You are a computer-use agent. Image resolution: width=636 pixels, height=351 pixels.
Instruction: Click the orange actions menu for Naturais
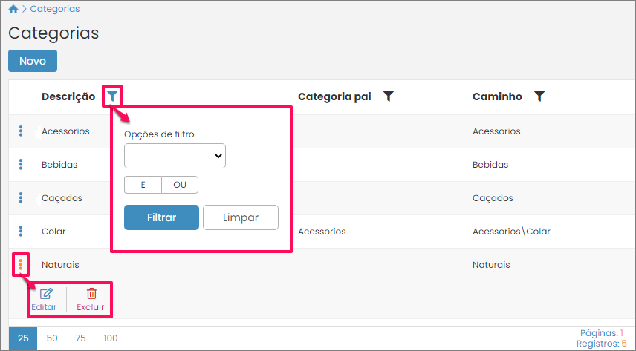pos(20,264)
